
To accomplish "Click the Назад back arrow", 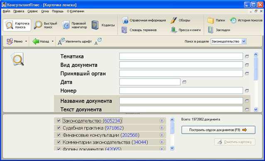I will tap(41, 41).
